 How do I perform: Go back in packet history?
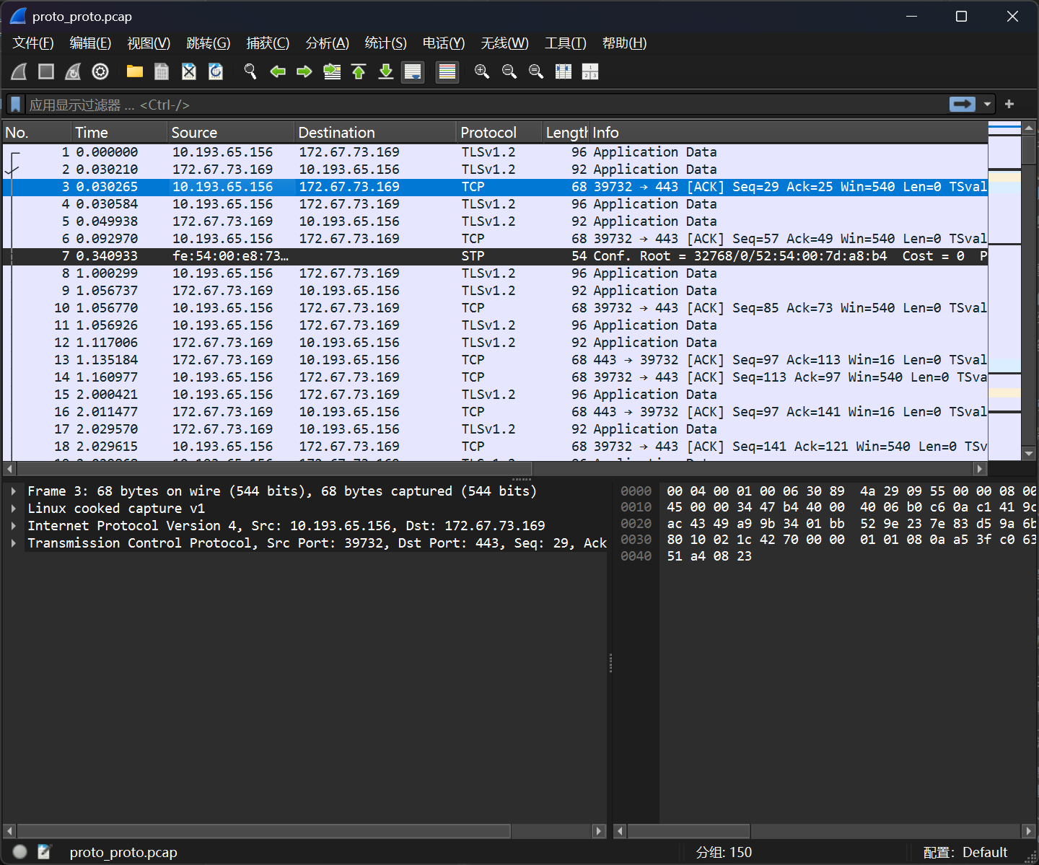coord(278,71)
